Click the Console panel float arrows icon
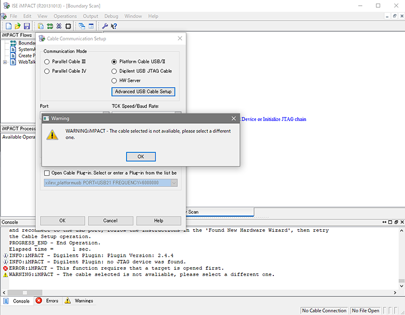This screenshot has height=315, width=405. click(x=385, y=222)
